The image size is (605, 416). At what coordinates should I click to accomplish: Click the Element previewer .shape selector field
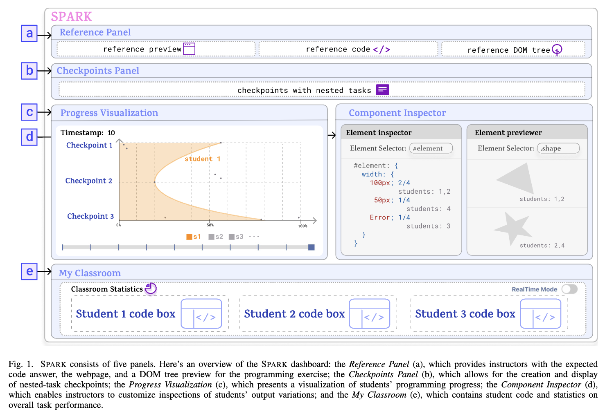(x=558, y=148)
